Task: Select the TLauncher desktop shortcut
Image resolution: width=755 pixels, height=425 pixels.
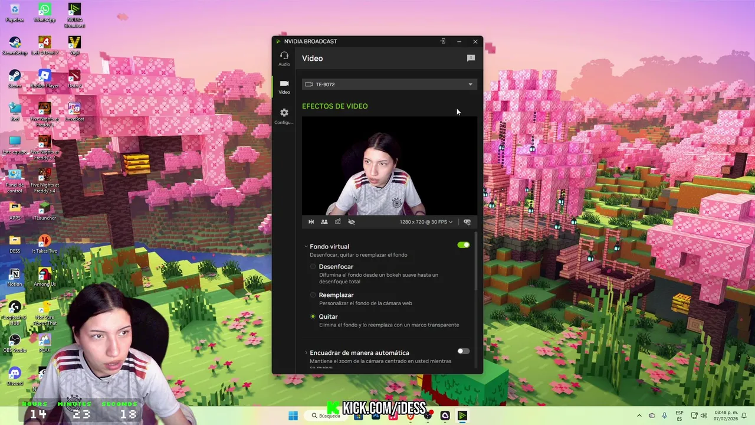Action: tap(44, 211)
